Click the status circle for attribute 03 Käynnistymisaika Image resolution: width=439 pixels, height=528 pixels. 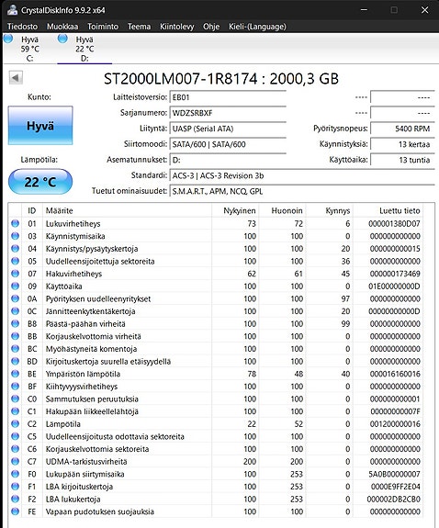[x=15, y=236]
